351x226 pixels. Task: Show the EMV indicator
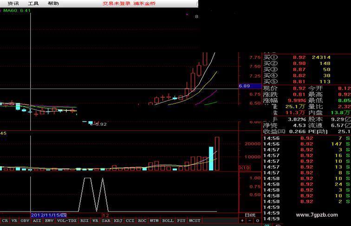49,220
